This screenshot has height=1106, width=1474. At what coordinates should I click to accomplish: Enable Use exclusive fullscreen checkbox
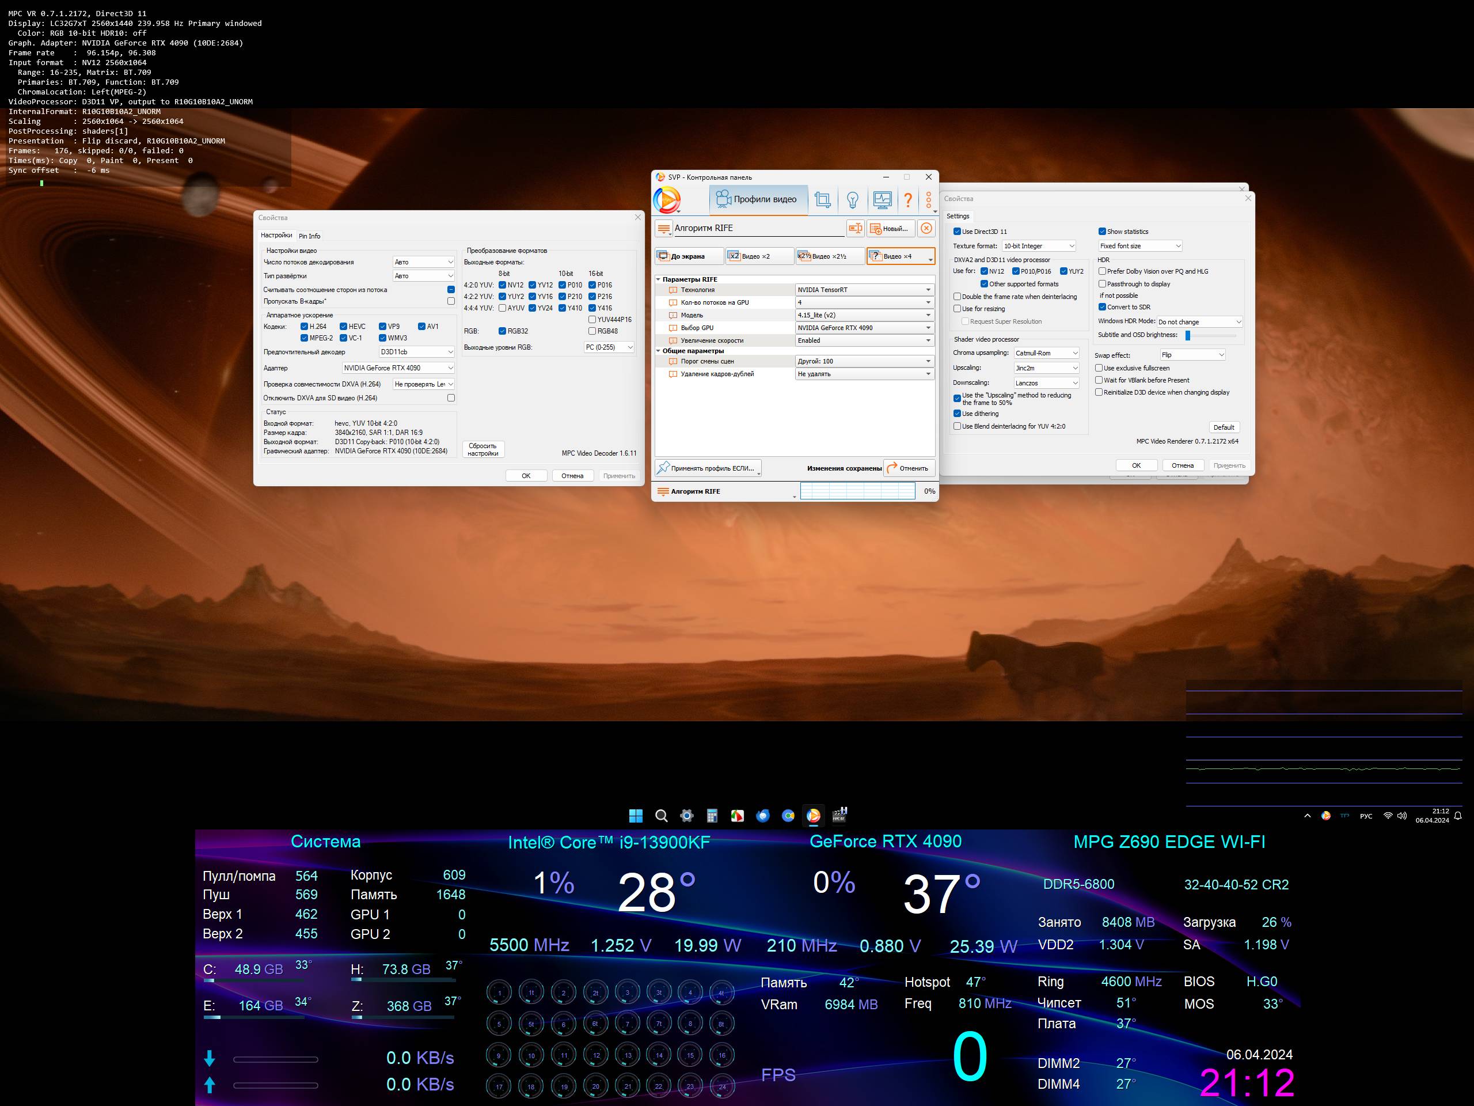pyautogui.click(x=1099, y=368)
